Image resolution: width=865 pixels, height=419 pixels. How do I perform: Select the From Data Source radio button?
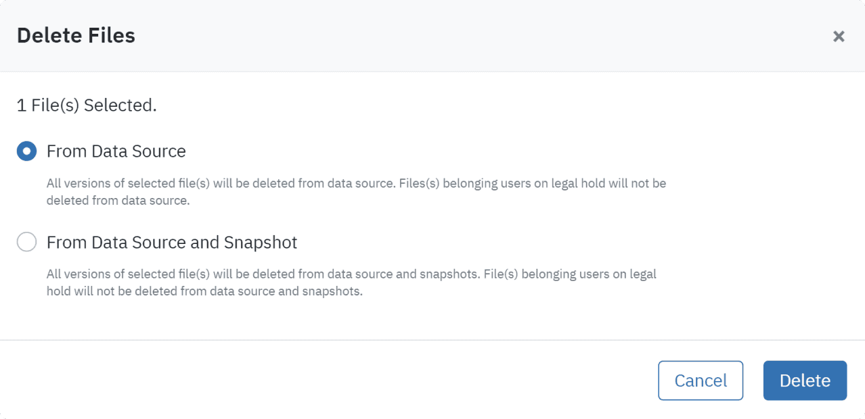[26, 151]
